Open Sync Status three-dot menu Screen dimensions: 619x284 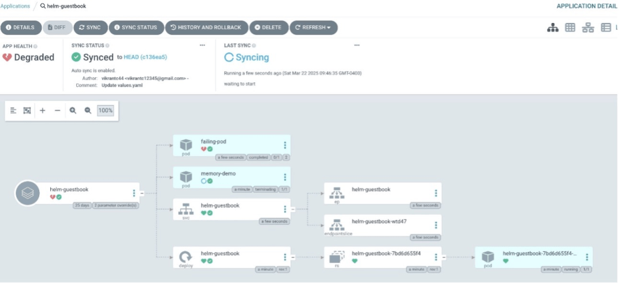point(203,46)
